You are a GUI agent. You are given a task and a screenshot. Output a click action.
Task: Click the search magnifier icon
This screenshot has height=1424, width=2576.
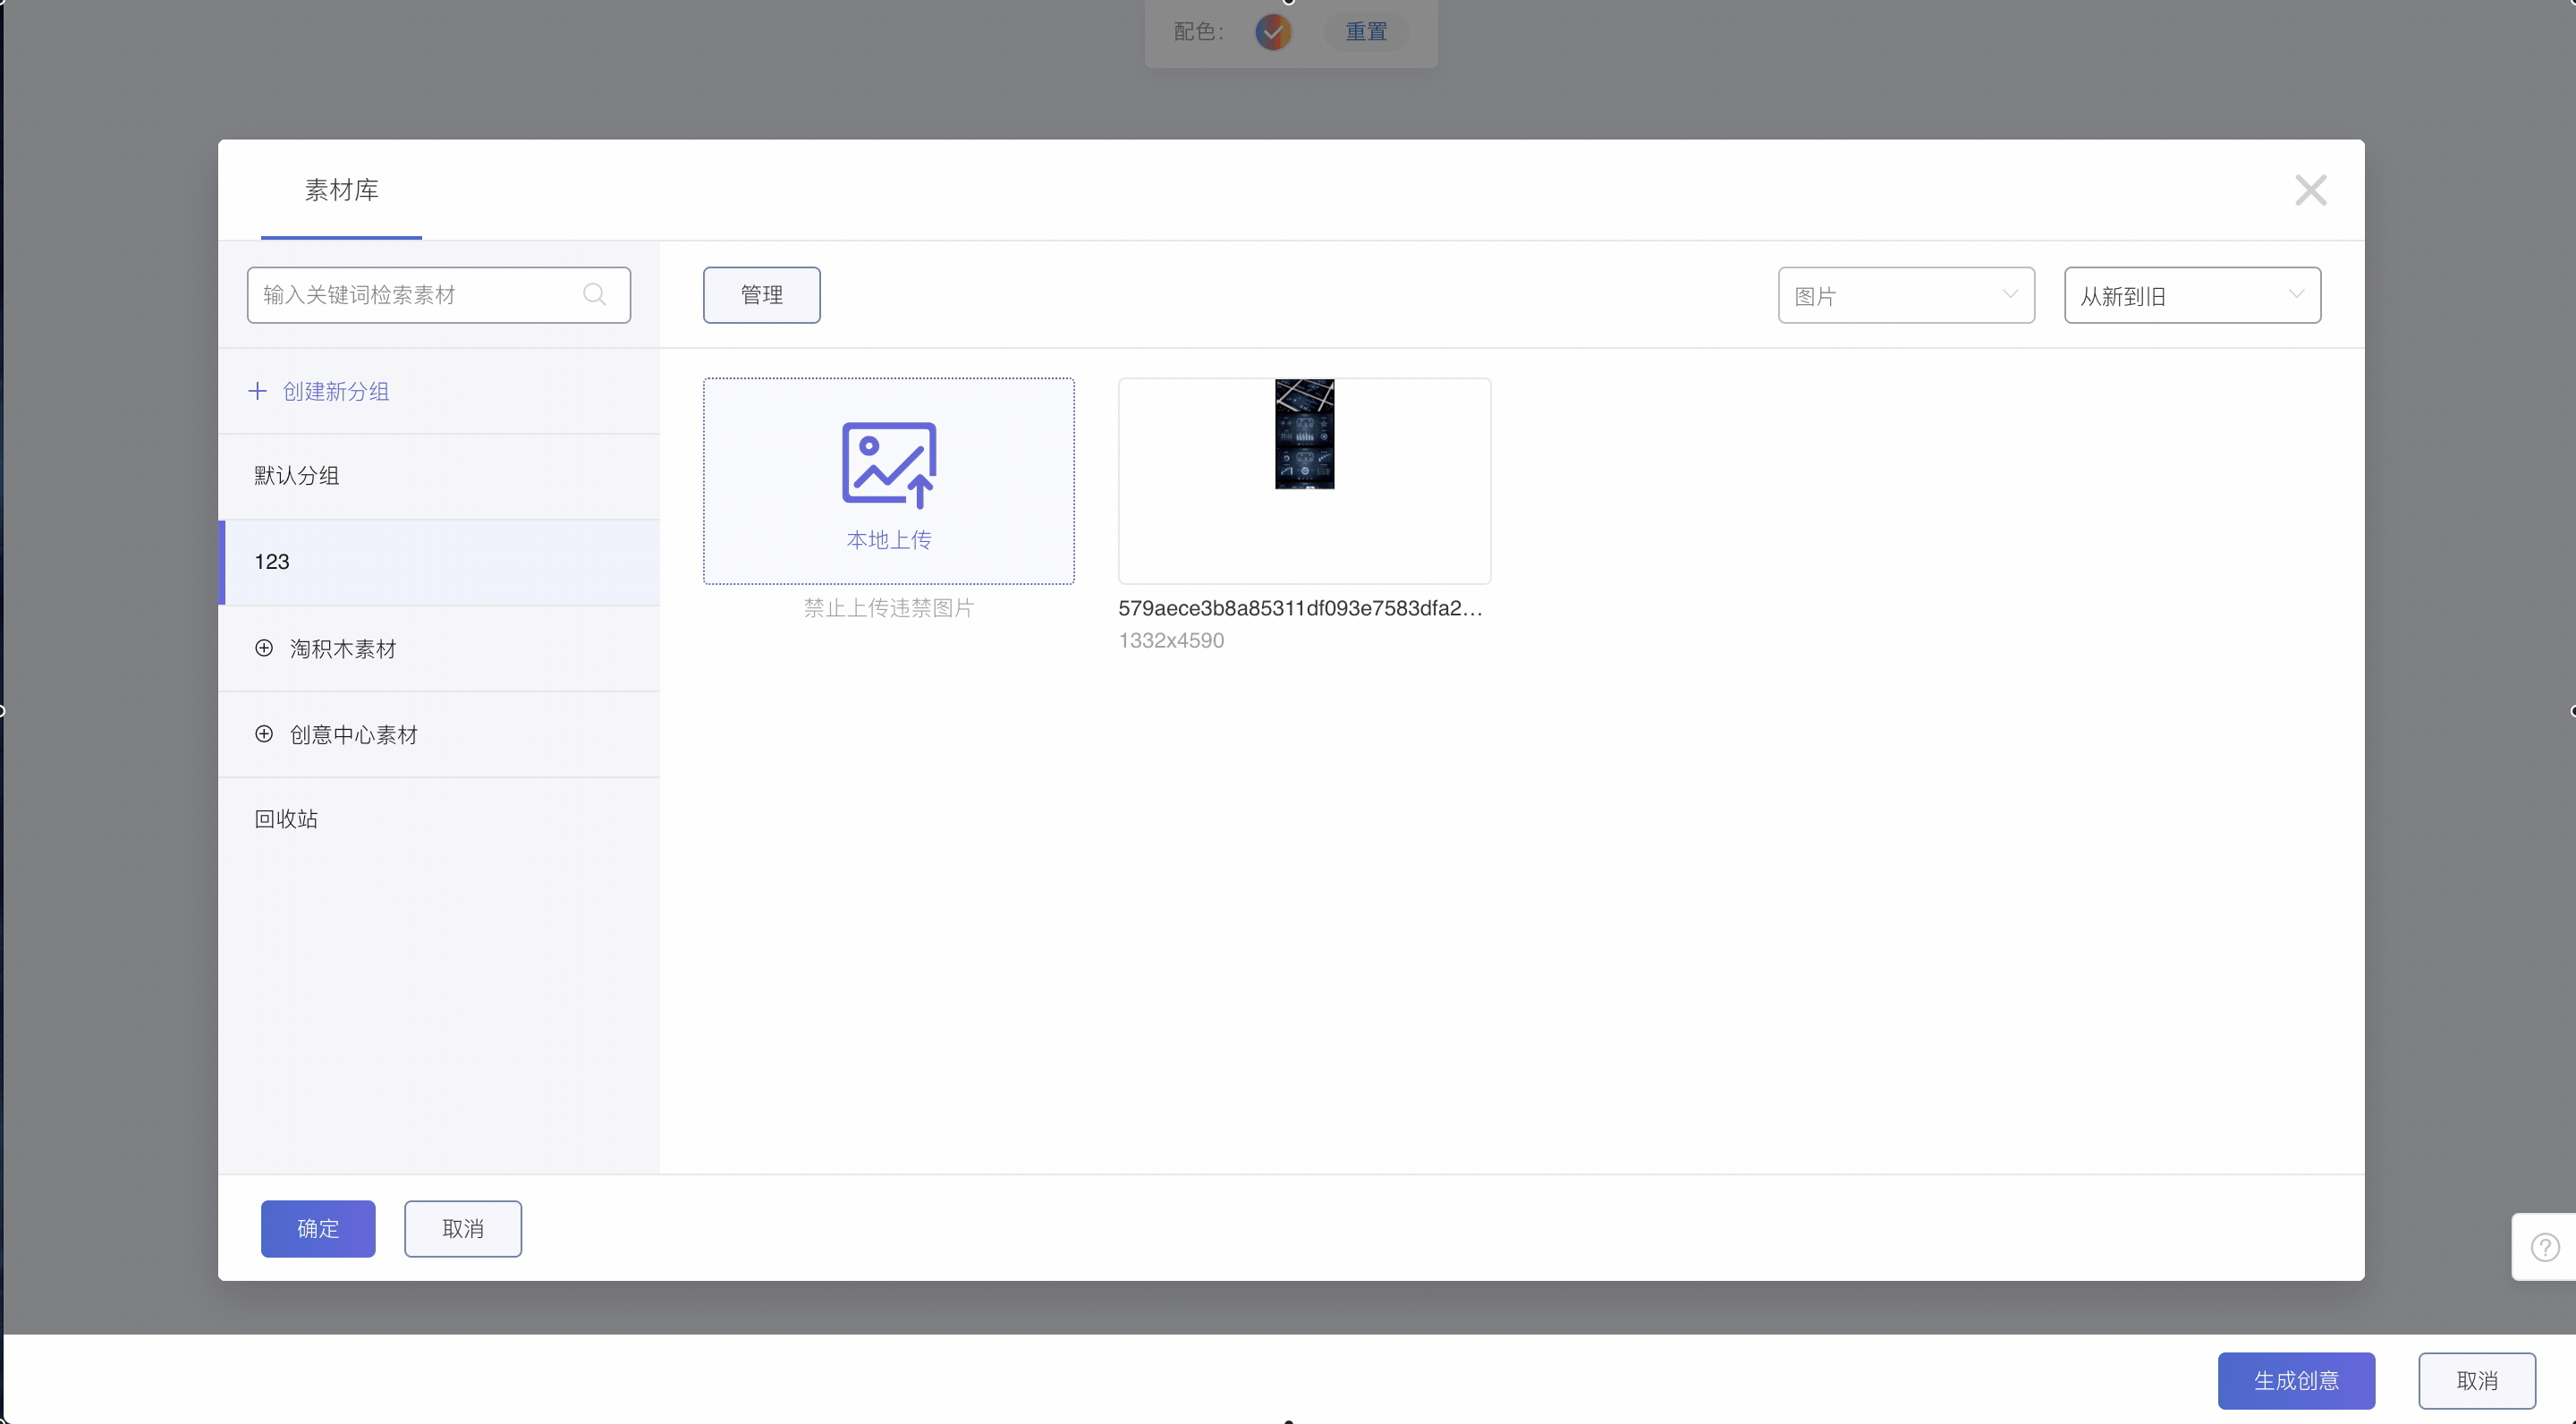594,295
